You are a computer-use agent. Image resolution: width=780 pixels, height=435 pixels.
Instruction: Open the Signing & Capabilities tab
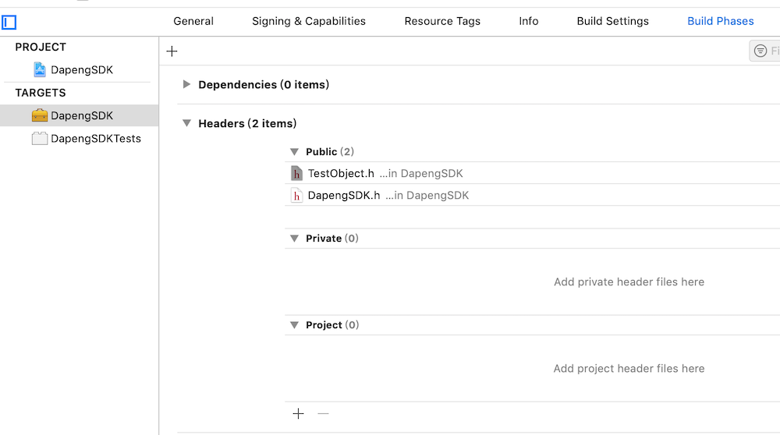pyautogui.click(x=309, y=21)
